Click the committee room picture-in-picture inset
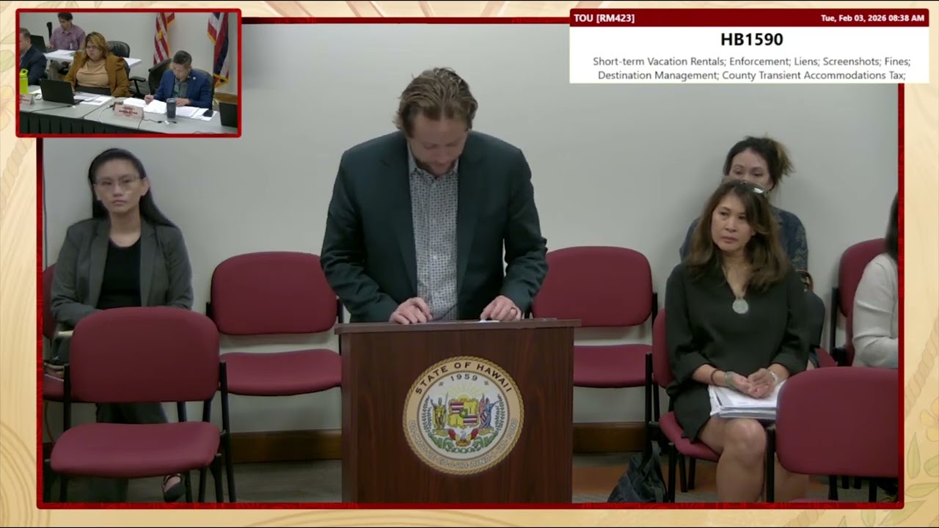 pyautogui.click(x=128, y=73)
